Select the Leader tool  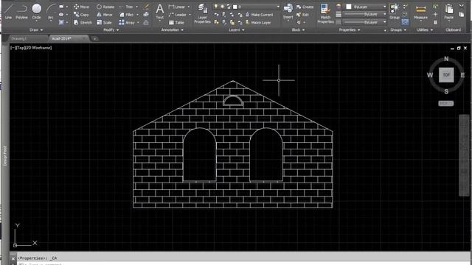(x=178, y=15)
